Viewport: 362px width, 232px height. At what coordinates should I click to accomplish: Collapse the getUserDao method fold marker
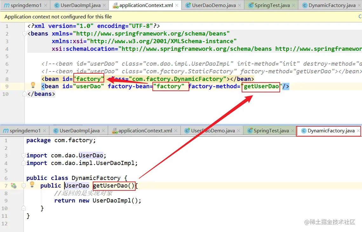23,186
